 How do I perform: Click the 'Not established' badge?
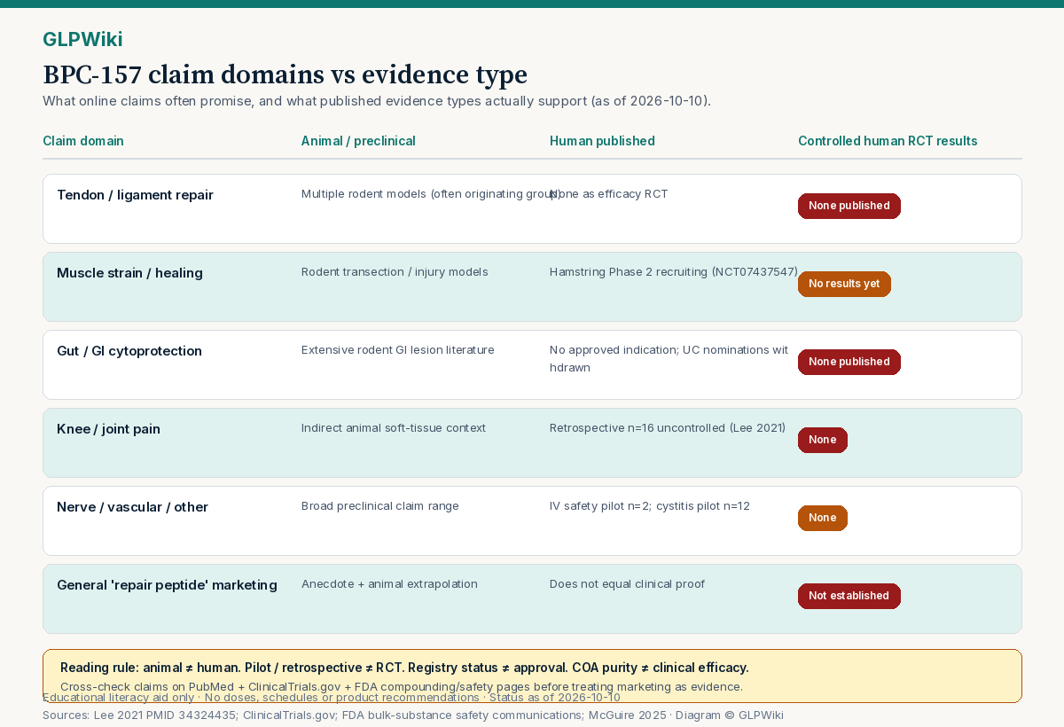(x=849, y=596)
